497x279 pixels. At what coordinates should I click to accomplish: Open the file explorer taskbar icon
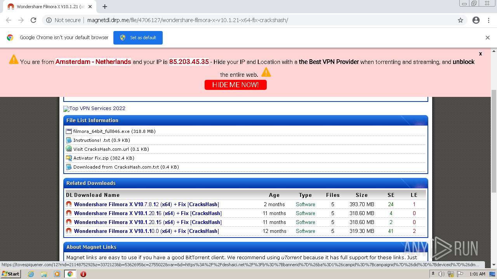[44, 274]
